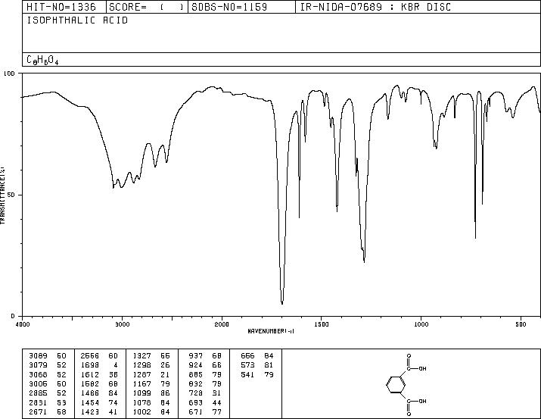
Task: Click peak table entry 1167
Action: pos(141,383)
